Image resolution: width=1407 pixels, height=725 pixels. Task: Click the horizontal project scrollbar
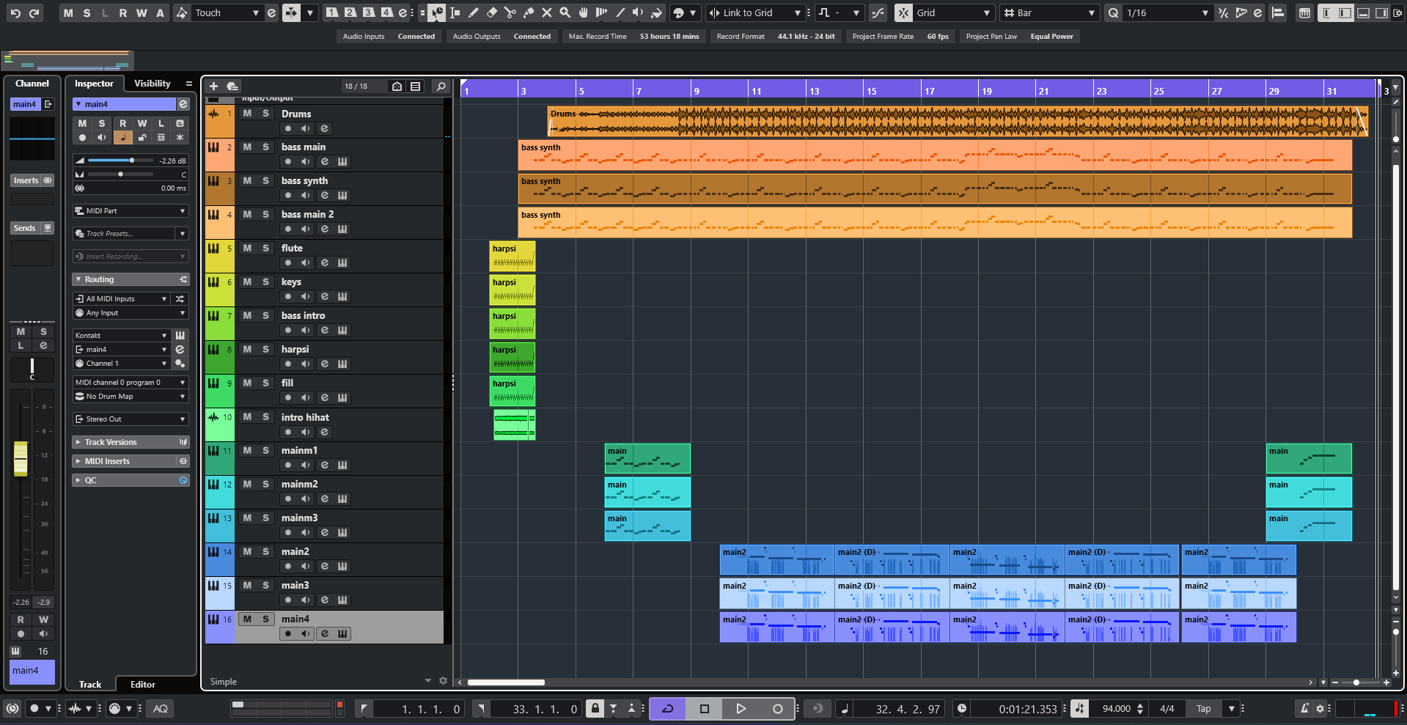[506, 682]
